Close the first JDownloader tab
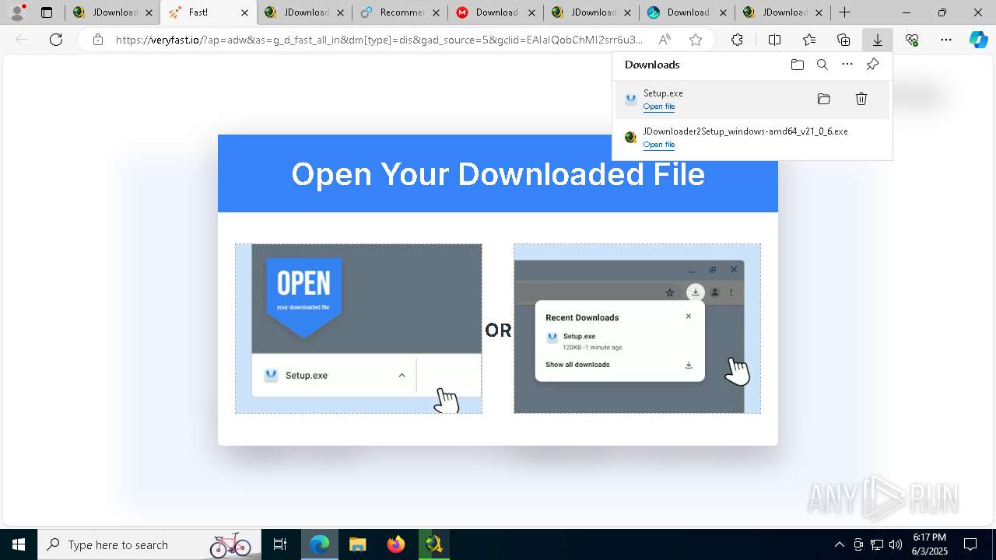Viewport: 996px width, 560px height. coord(149,12)
